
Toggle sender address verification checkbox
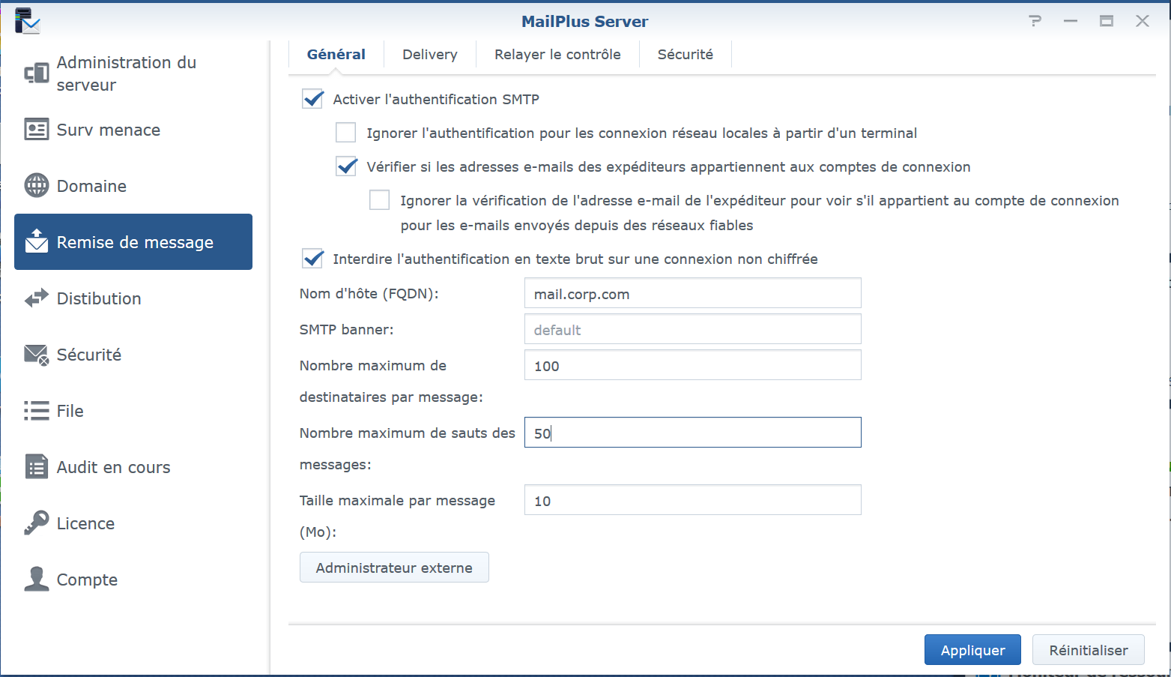point(346,166)
